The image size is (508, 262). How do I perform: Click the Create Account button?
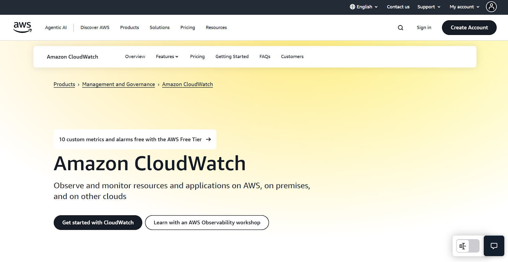click(x=469, y=28)
